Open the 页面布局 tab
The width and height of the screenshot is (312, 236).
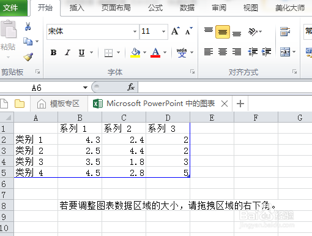click(x=116, y=8)
